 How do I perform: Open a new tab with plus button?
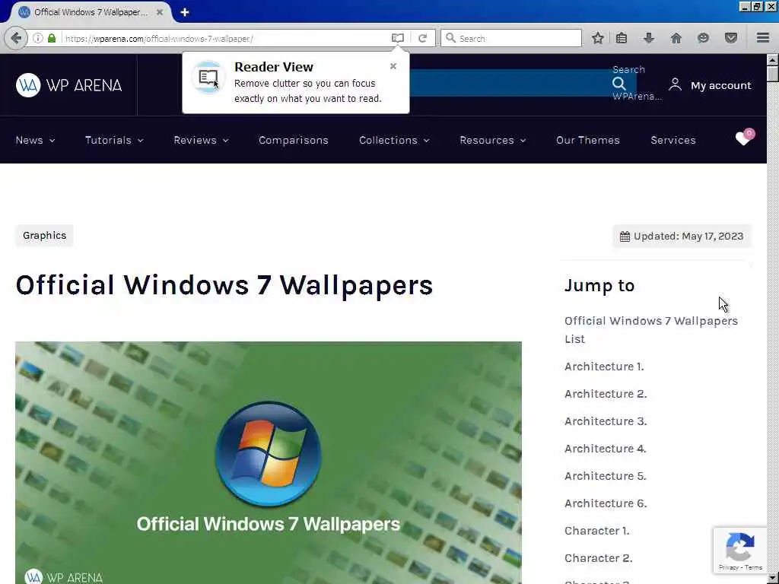pyautogui.click(x=185, y=12)
